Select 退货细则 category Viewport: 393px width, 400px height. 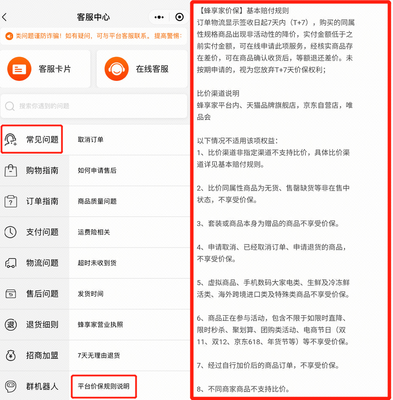(x=42, y=325)
